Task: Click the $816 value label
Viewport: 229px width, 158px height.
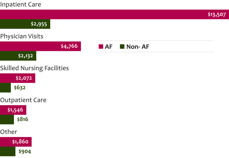Action: [x=23, y=119]
